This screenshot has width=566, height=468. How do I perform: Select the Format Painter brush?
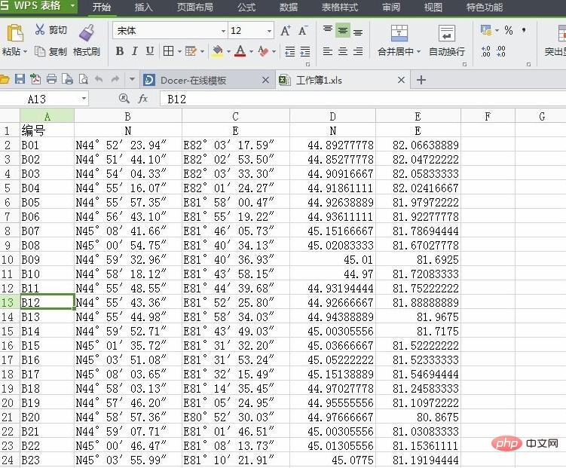point(87,32)
